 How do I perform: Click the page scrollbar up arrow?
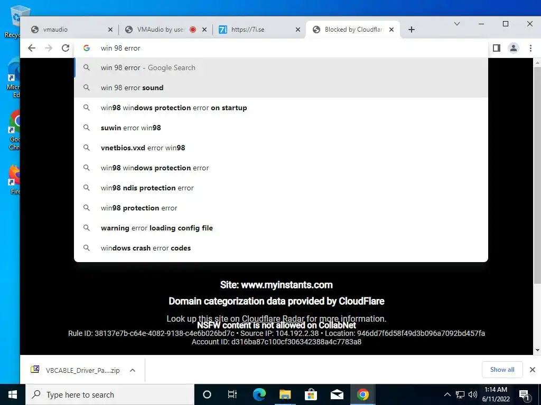click(537, 63)
